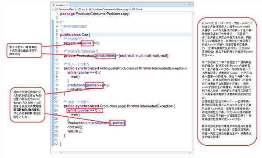262x158 pixels.
Task: Click 'pointer' variable on line 8
Action: [87, 43]
